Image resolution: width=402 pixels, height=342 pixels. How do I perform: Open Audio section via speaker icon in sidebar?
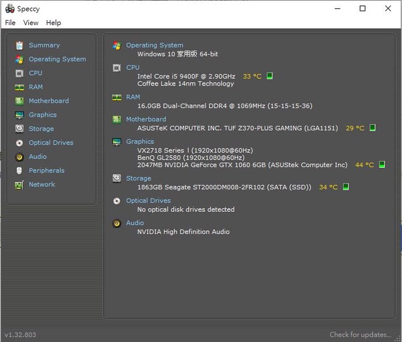click(19, 157)
